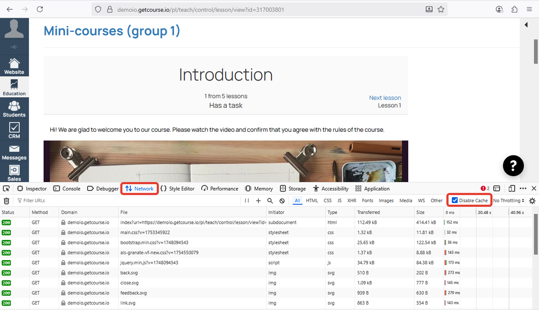Viewport: 539px width, 310px height.
Task: Go to Next lesson link
Action: [385, 98]
